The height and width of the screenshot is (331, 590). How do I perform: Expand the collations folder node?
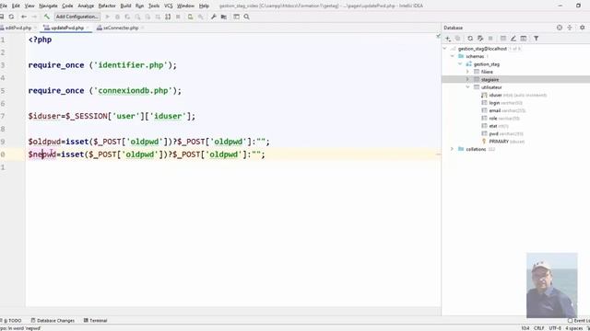pyautogui.click(x=453, y=149)
